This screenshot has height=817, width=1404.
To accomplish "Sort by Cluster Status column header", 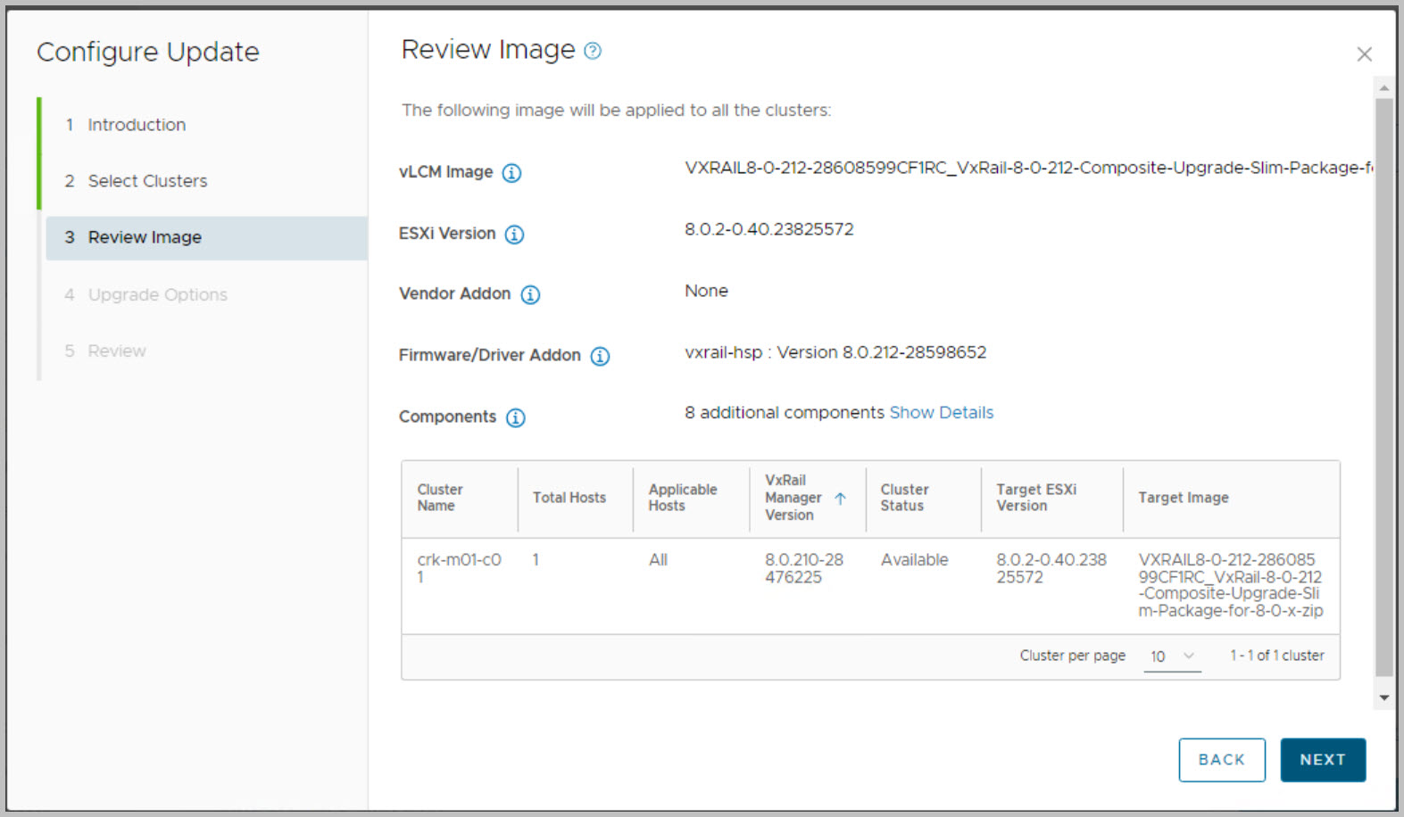I will point(904,498).
